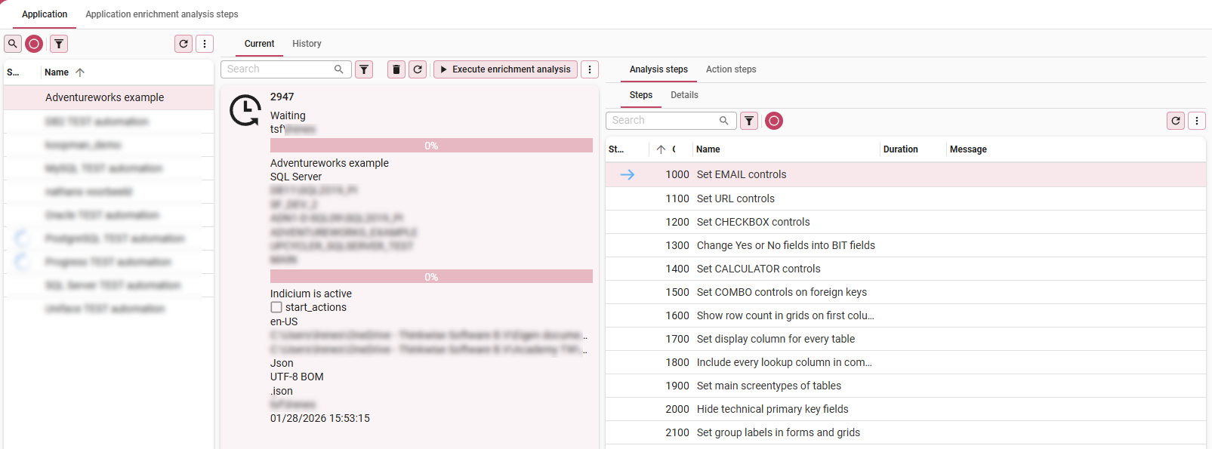Click the search icon in Application panel

[13, 44]
